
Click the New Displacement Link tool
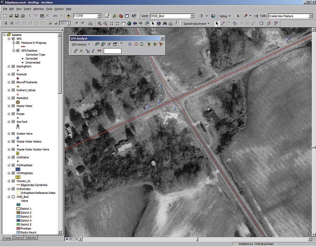(223, 24)
